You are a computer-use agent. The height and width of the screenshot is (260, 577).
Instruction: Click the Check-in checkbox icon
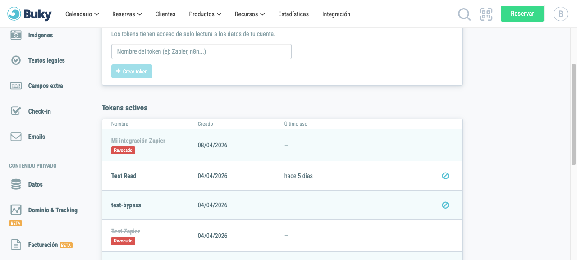(x=16, y=111)
